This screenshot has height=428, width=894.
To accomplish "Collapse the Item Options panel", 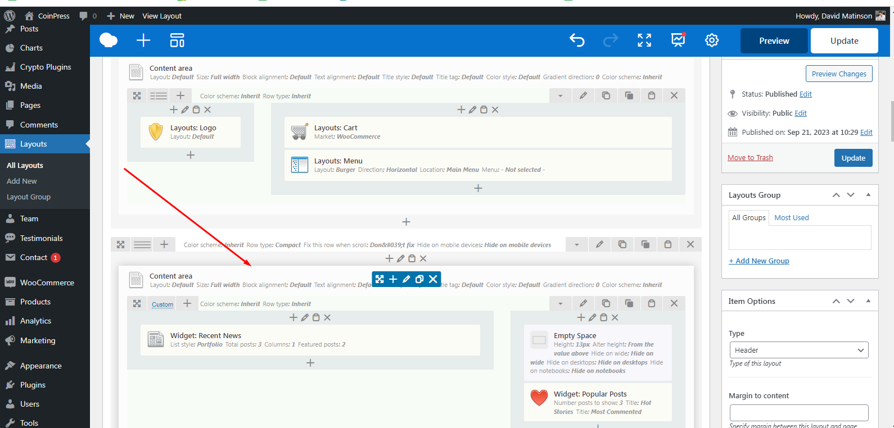I will click(x=868, y=301).
